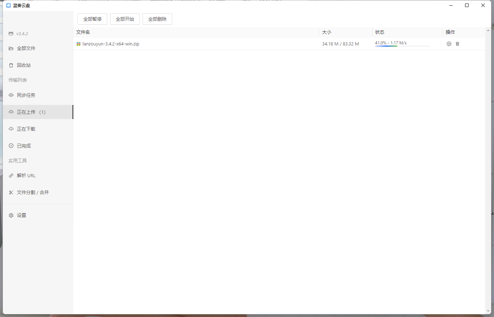Open the 同步任务 list
The image size is (494, 317).
coord(38,95)
